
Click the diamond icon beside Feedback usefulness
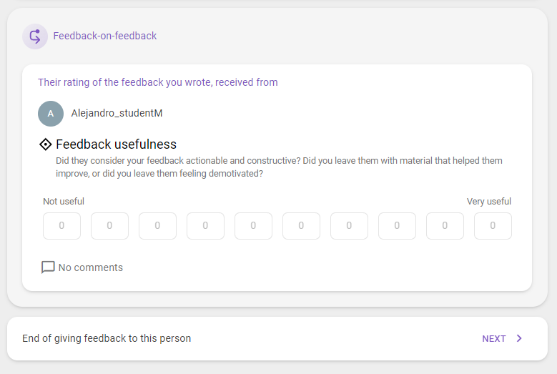pyautogui.click(x=46, y=144)
